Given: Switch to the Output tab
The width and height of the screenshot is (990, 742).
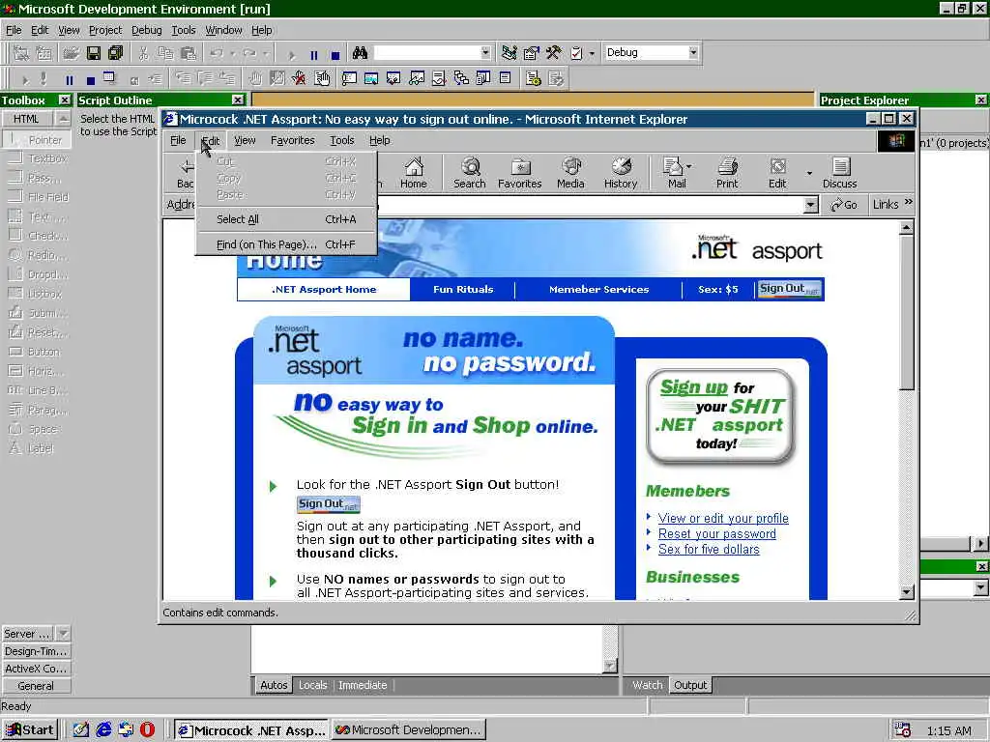Looking at the screenshot, I should point(690,685).
